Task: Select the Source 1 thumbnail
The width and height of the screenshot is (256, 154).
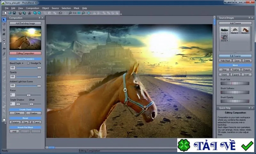Action: 224,30
